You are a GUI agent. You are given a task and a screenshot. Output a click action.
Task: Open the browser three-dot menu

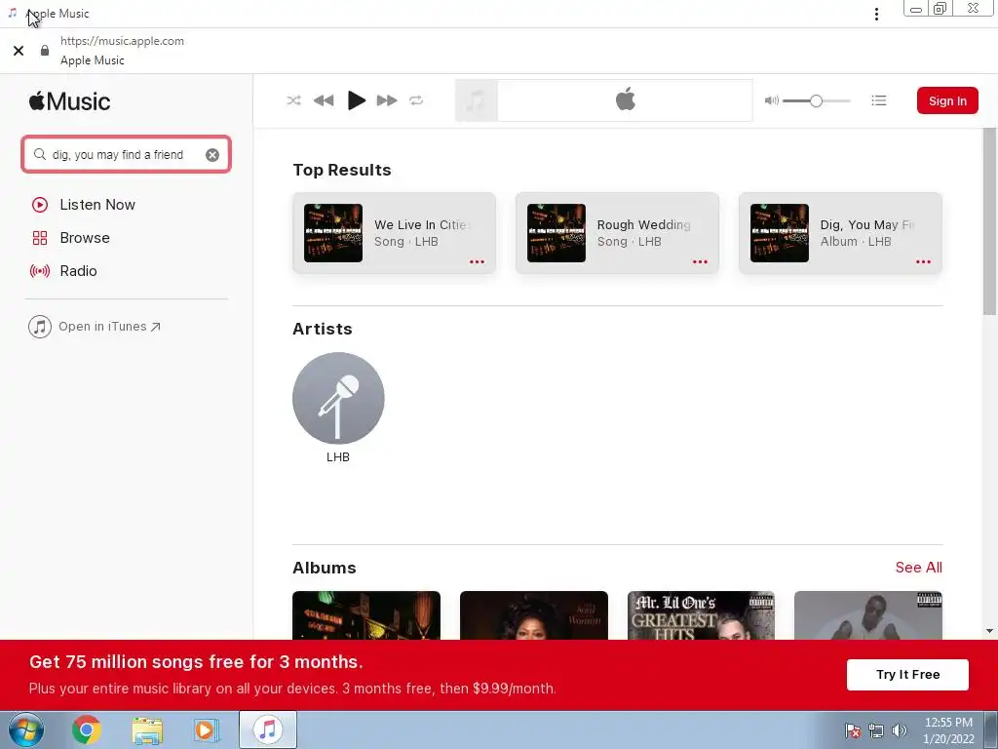(876, 14)
